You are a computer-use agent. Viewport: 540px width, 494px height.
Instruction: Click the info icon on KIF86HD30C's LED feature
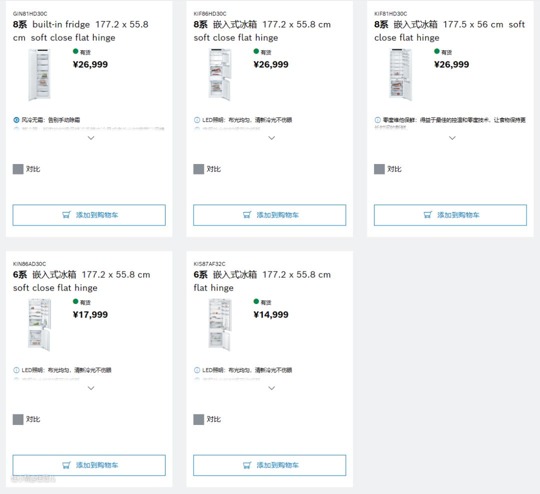197,120
